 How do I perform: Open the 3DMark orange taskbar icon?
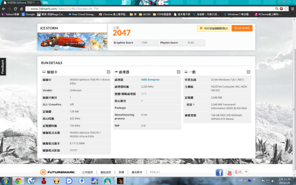(120, 181)
